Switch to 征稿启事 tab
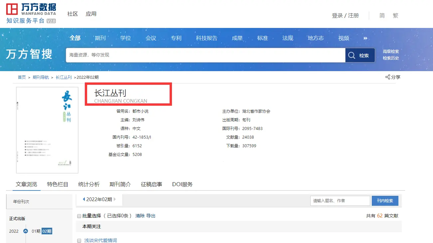Viewport: 433px width, 243px height. 151,184
